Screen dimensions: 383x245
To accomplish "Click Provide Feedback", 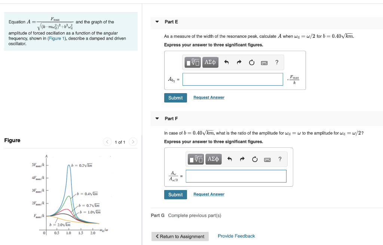I will (x=236, y=236).
